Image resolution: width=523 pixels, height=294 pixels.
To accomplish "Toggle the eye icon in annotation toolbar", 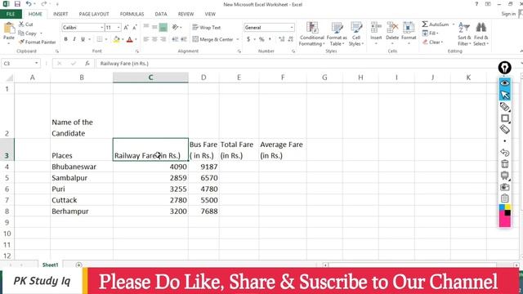I will [505, 82].
